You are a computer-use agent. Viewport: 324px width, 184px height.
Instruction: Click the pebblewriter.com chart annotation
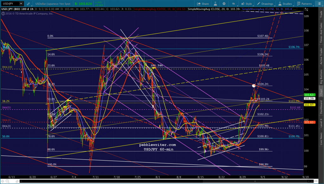158,145
